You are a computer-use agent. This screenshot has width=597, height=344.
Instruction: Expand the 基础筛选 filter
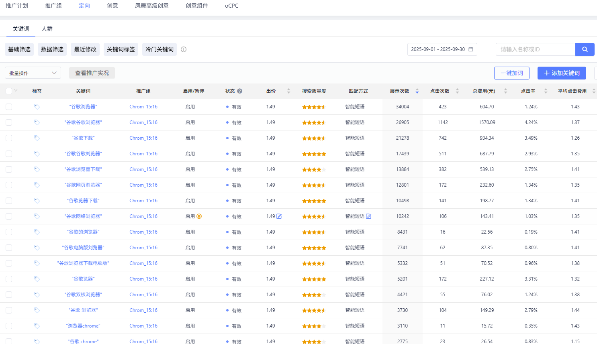pyautogui.click(x=19, y=49)
